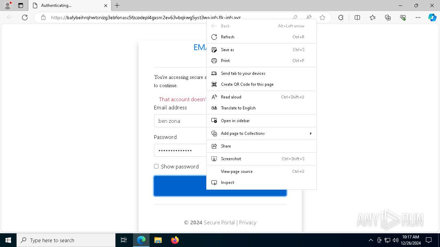The image size is (440, 247).
Task: Choose Print from context menu
Action: point(261,61)
